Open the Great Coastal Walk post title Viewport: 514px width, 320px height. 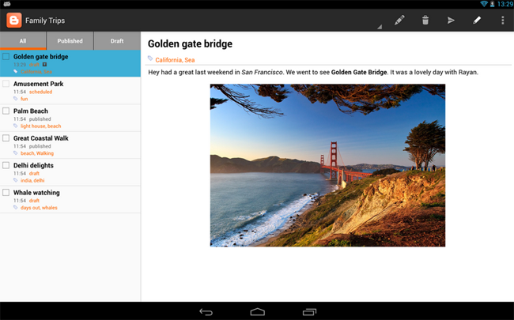click(41, 138)
